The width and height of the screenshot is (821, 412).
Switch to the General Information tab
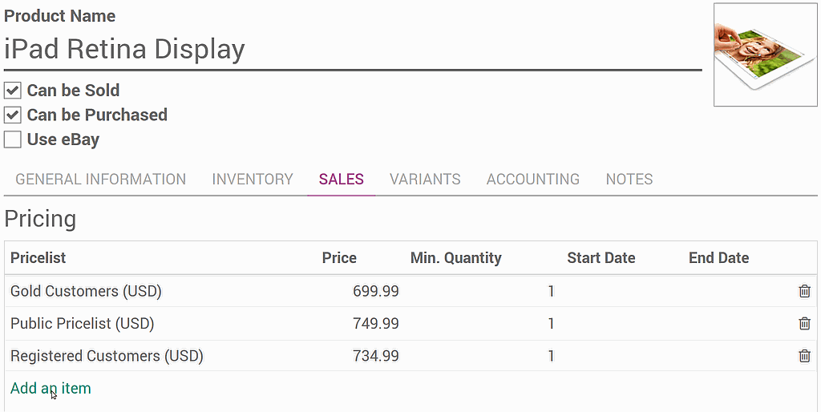click(x=100, y=179)
